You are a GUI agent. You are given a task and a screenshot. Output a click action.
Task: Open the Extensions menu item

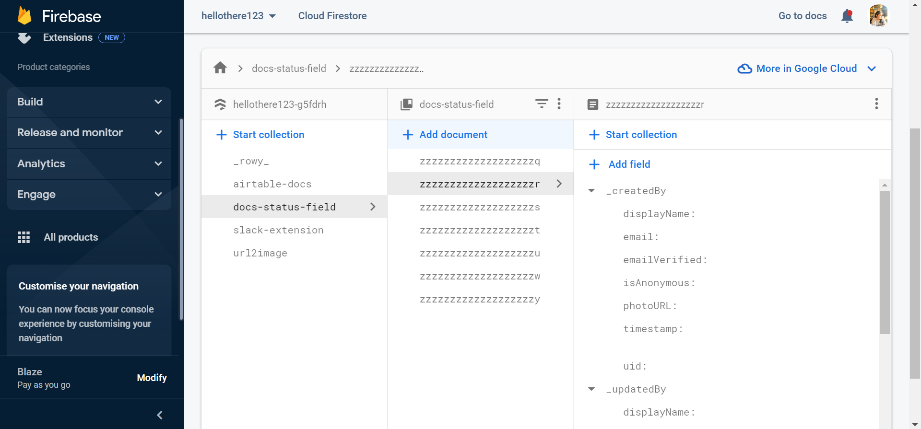[68, 37]
